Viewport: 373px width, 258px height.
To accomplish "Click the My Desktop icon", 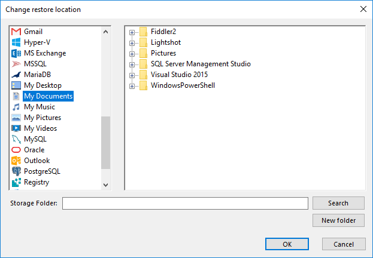I will [x=16, y=85].
